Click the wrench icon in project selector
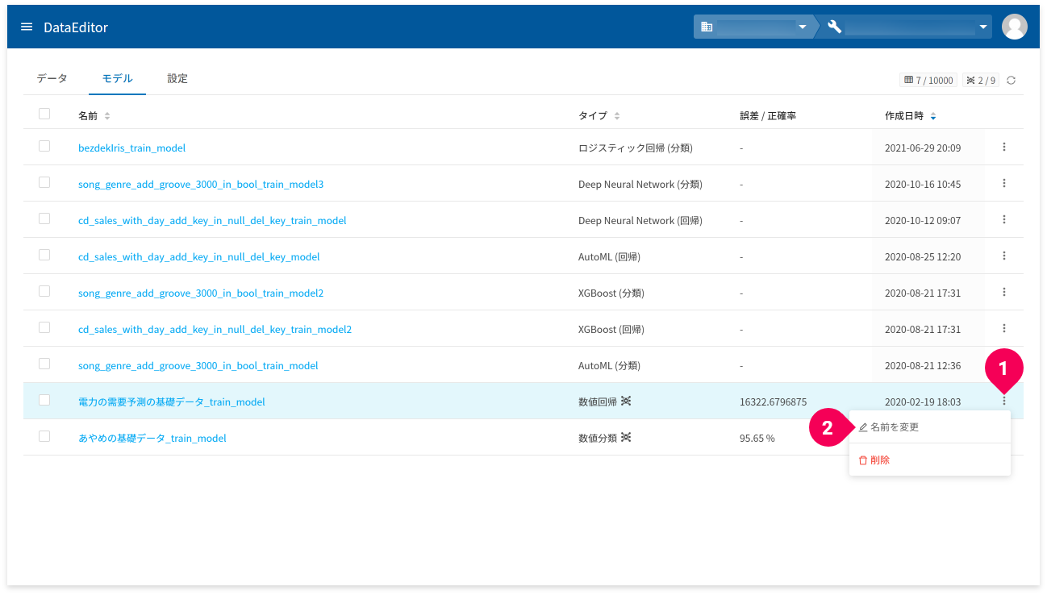The width and height of the screenshot is (1047, 595). click(834, 27)
